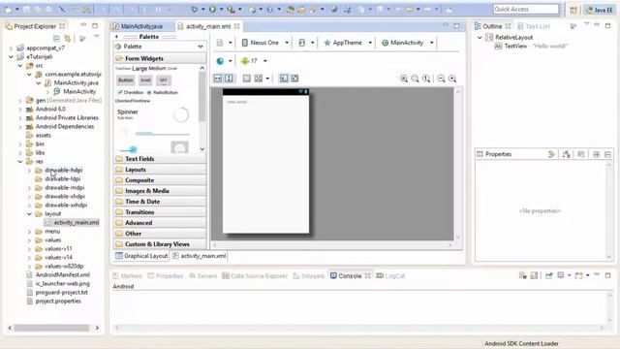
Task: Click the Debug bug icon in the toolbar
Action: (194, 9)
